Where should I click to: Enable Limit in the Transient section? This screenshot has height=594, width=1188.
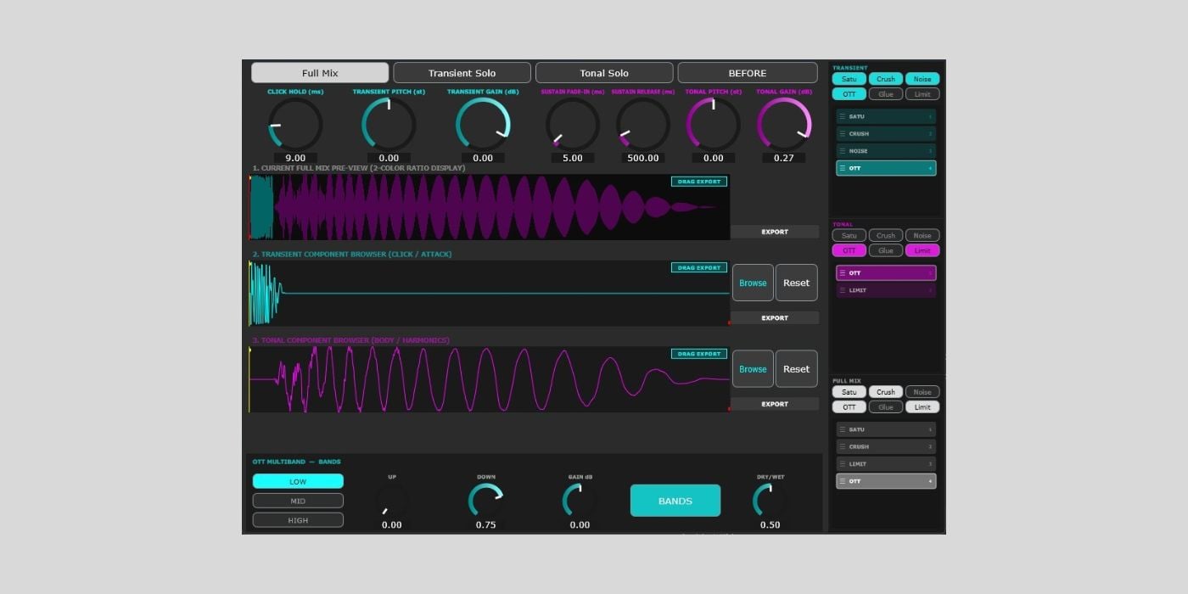tap(922, 94)
